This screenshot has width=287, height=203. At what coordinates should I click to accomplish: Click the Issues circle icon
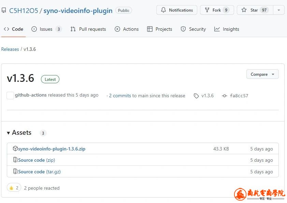pyautogui.click(x=34, y=29)
